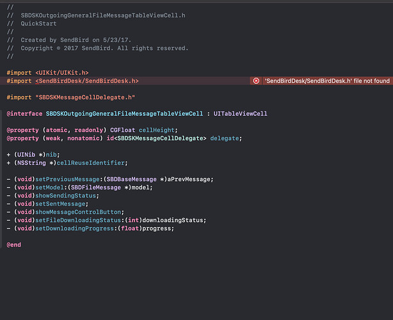The height and width of the screenshot is (320, 393).
Task: Click the SBDBaseMessage parameter type
Action: tap(132, 179)
